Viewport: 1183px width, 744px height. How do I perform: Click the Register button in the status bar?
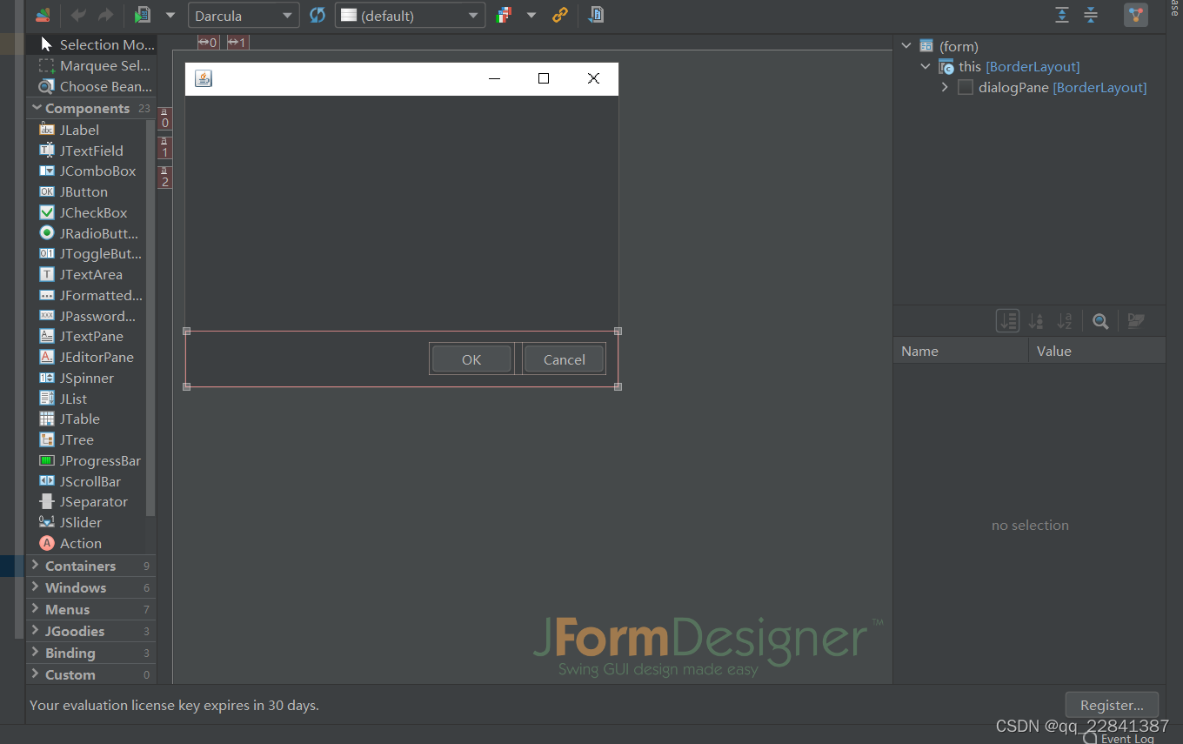coord(1112,705)
